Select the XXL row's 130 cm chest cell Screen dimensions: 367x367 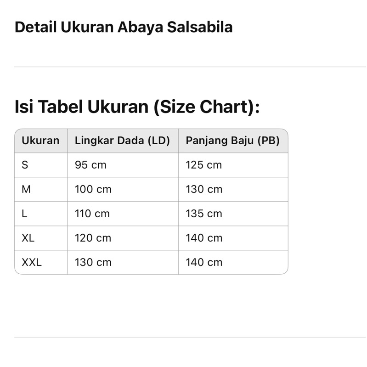tap(93, 262)
